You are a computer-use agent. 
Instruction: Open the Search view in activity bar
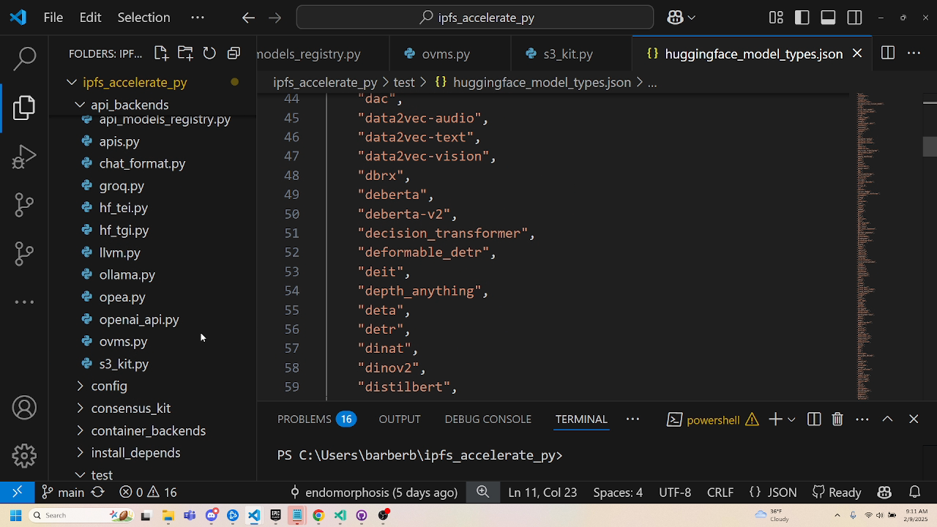pyautogui.click(x=24, y=59)
